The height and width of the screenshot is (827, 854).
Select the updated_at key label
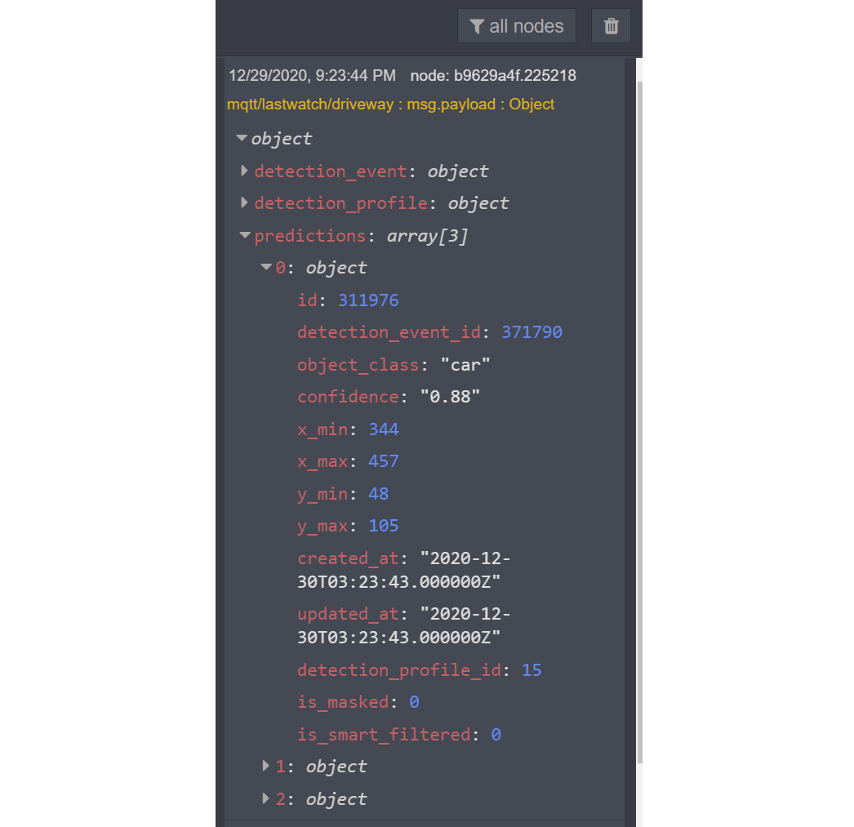(348, 614)
